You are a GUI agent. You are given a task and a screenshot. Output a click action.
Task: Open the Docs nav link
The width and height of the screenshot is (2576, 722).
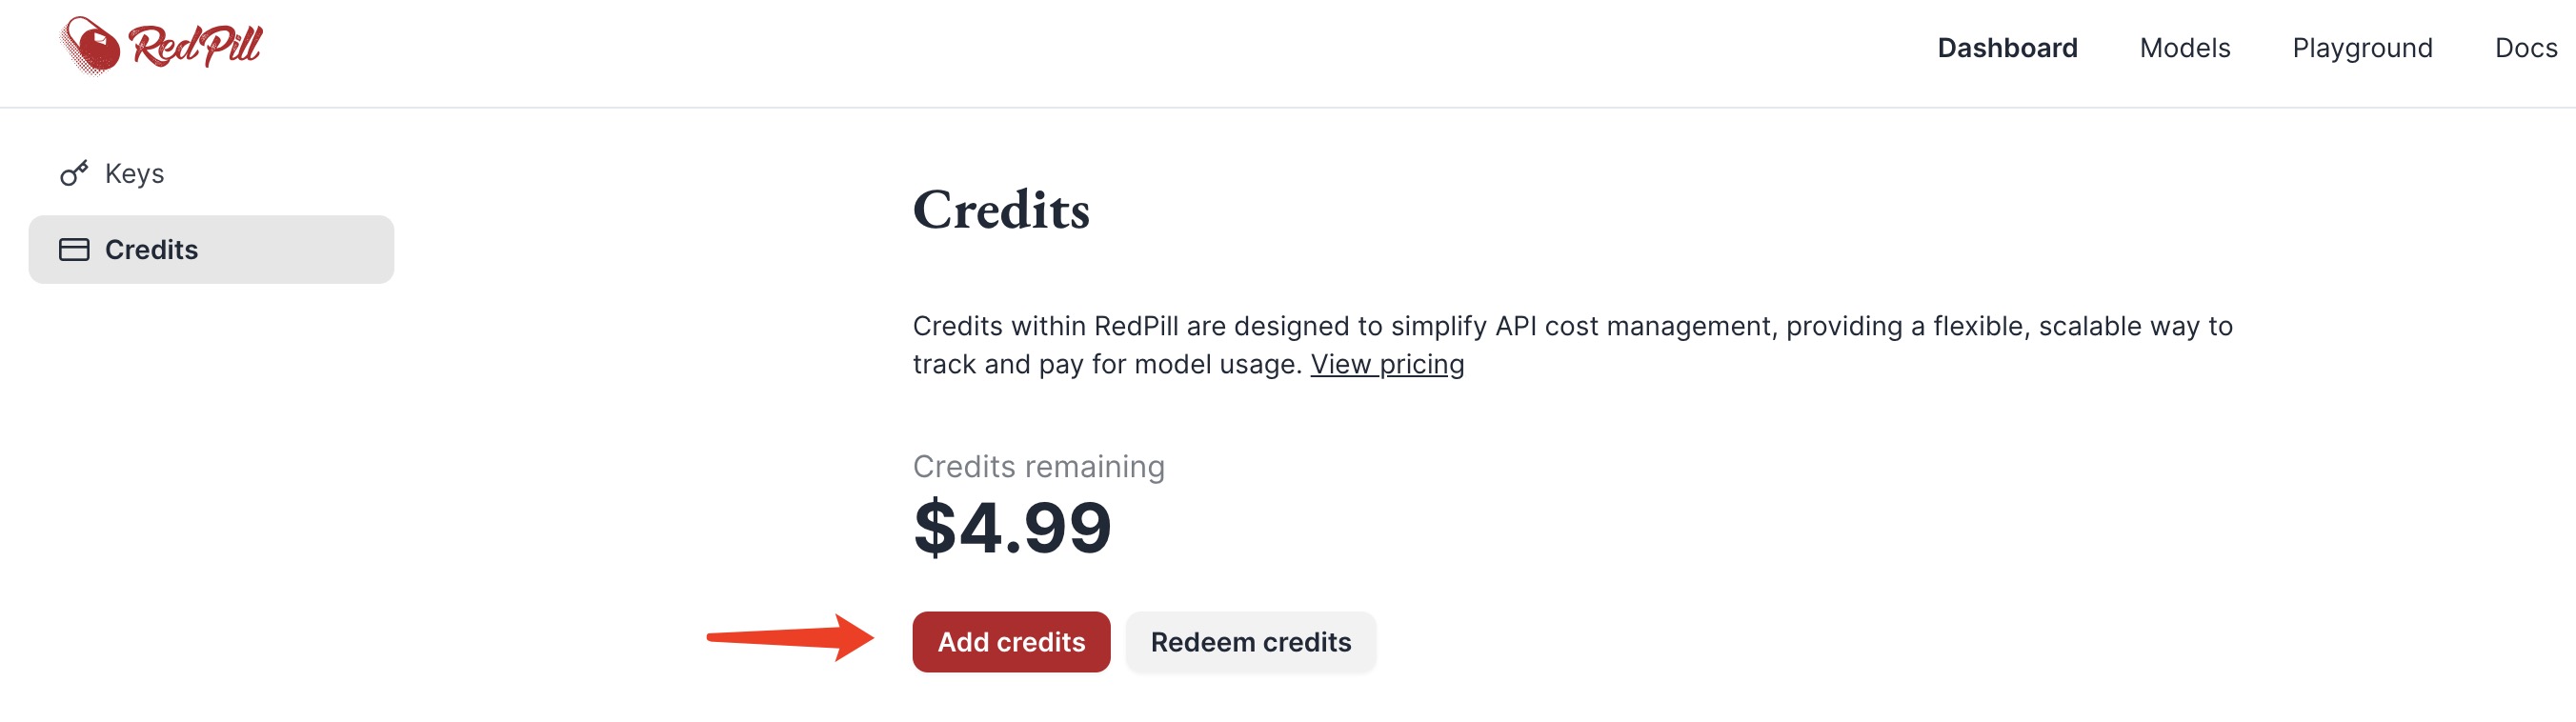2526,48
